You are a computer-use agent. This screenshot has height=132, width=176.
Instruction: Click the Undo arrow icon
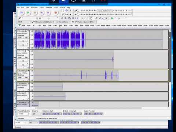[82, 18]
